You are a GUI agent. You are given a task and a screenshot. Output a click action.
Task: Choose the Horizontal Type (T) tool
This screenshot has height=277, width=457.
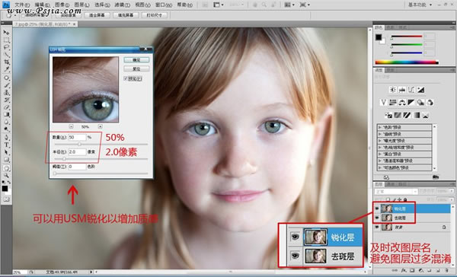click(x=6, y=145)
